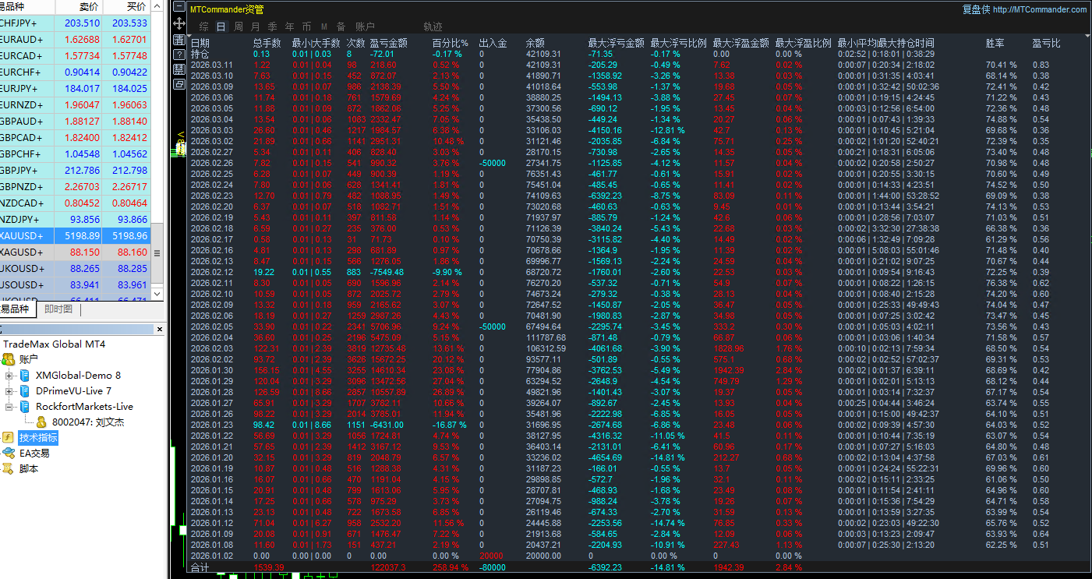This screenshot has width=1092, height=579.
Task: Select the XAUUSD+ symbol row
Action: click(76, 236)
